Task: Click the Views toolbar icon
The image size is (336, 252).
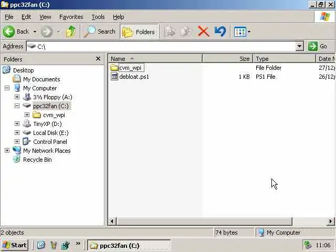Action: pyautogui.click(x=240, y=31)
